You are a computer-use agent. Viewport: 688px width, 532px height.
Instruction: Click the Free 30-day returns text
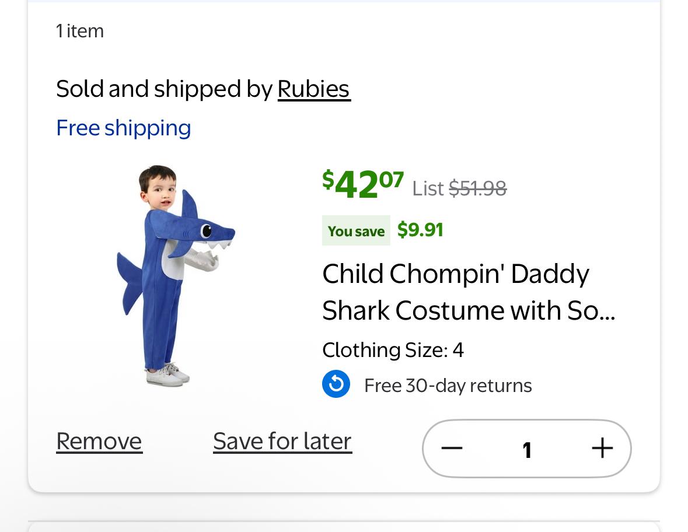(448, 386)
